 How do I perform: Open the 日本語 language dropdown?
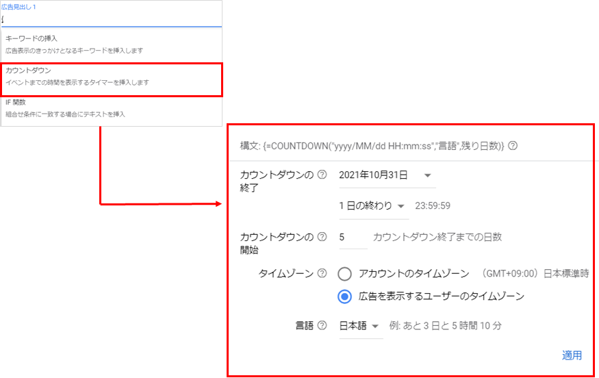360,326
